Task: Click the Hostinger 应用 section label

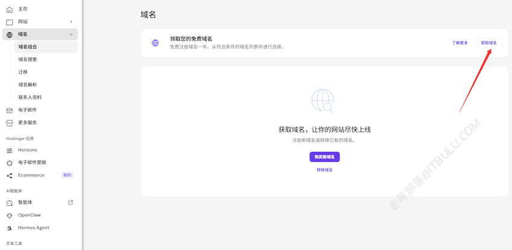Action: (x=20, y=139)
